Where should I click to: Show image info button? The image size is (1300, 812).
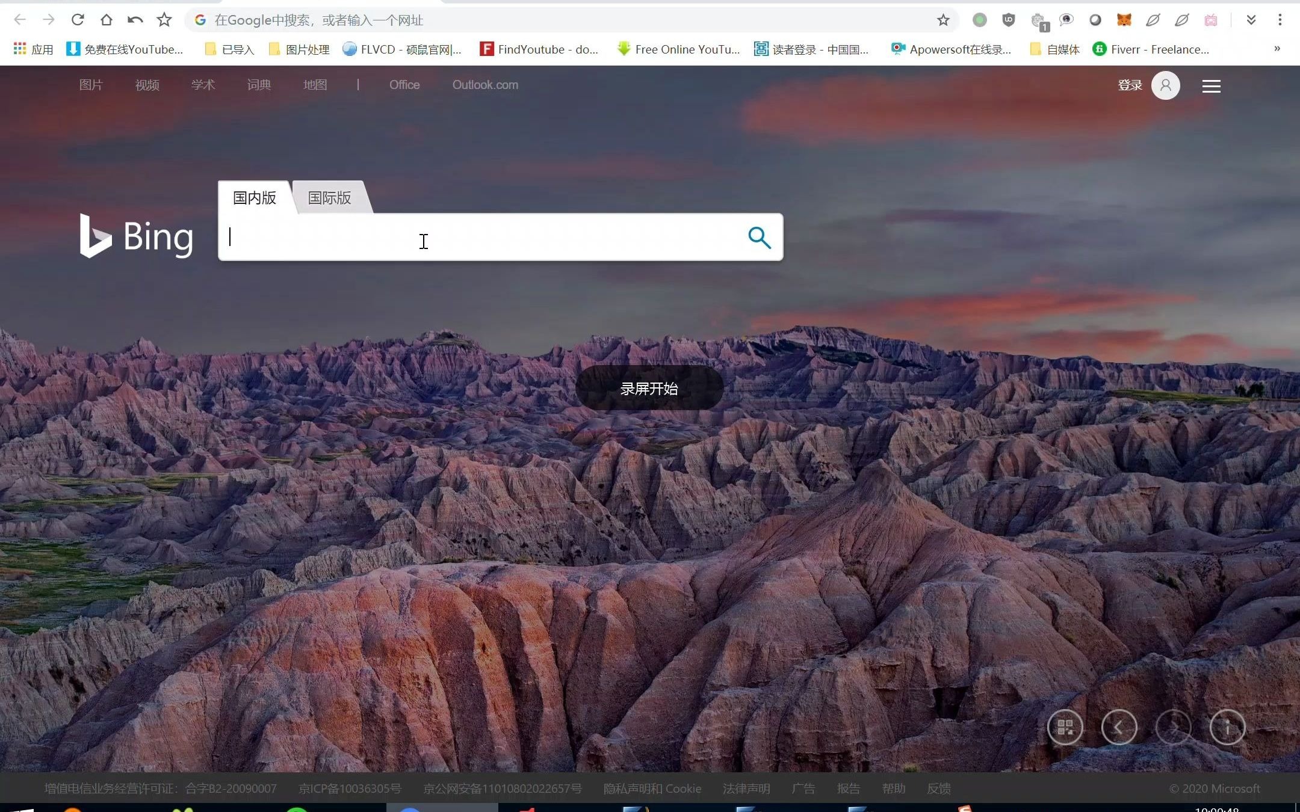[x=1227, y=727]
